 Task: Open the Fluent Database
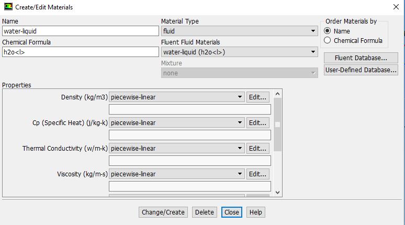pos(361,58)
